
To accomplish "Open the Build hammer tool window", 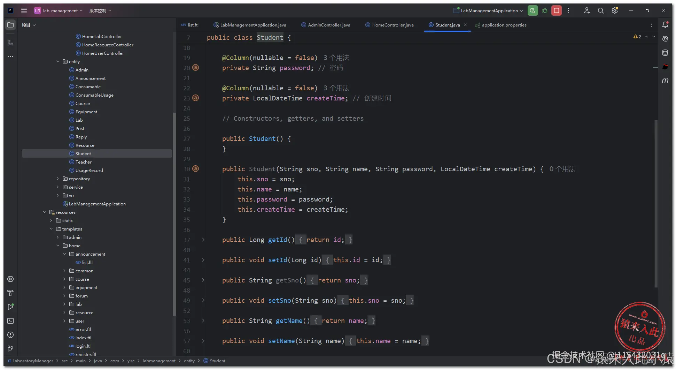I will [10, 293].
